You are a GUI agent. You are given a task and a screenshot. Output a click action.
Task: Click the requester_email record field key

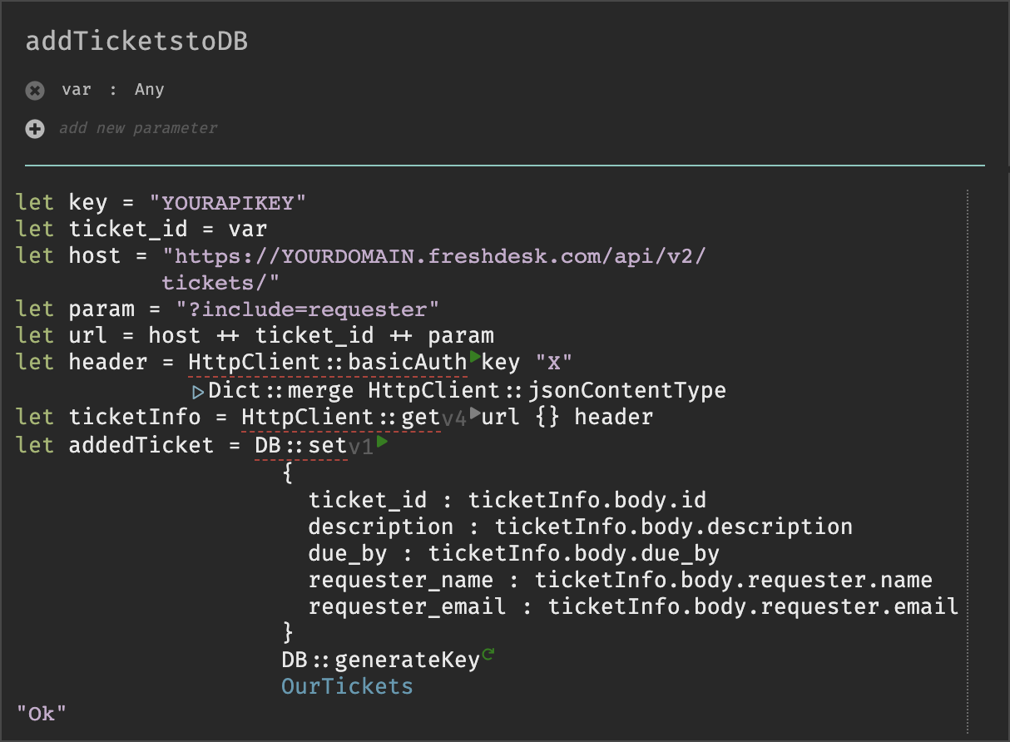pos(407,606)
